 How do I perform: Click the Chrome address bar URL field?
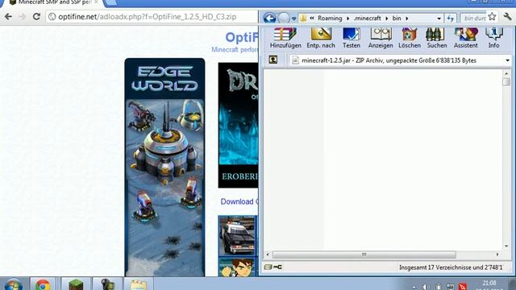tap(152, 16)
